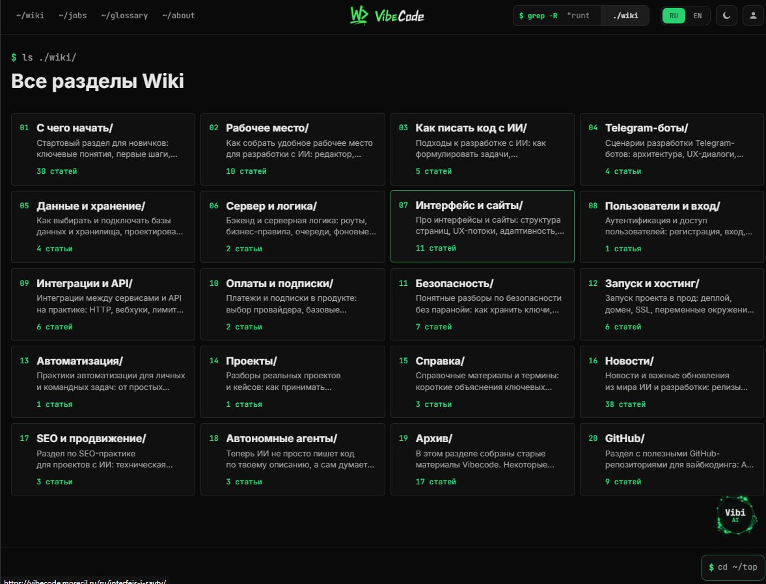This screenshot has width=766, height=584.
Task: Open the ~/about menu item
Action: point(178,16)
